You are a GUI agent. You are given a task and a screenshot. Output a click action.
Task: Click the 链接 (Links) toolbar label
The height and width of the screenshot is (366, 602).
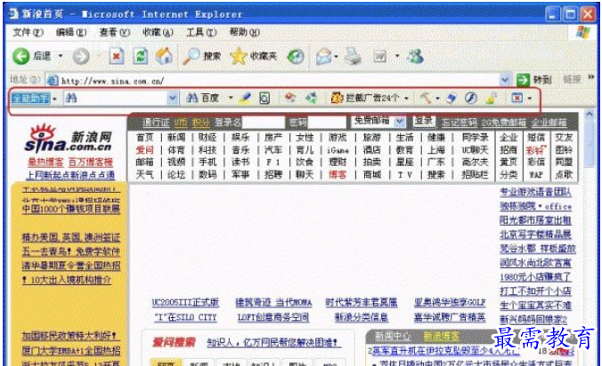pos(572,79)
